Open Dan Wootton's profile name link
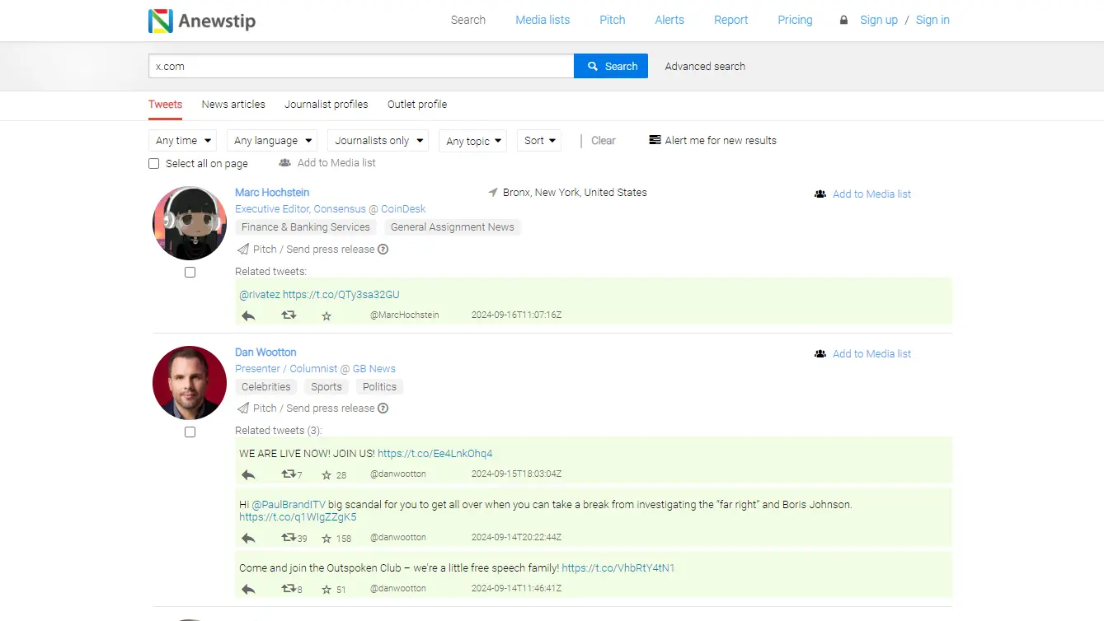The width and height of the screenshot is (1104, 621). [265, 352]
